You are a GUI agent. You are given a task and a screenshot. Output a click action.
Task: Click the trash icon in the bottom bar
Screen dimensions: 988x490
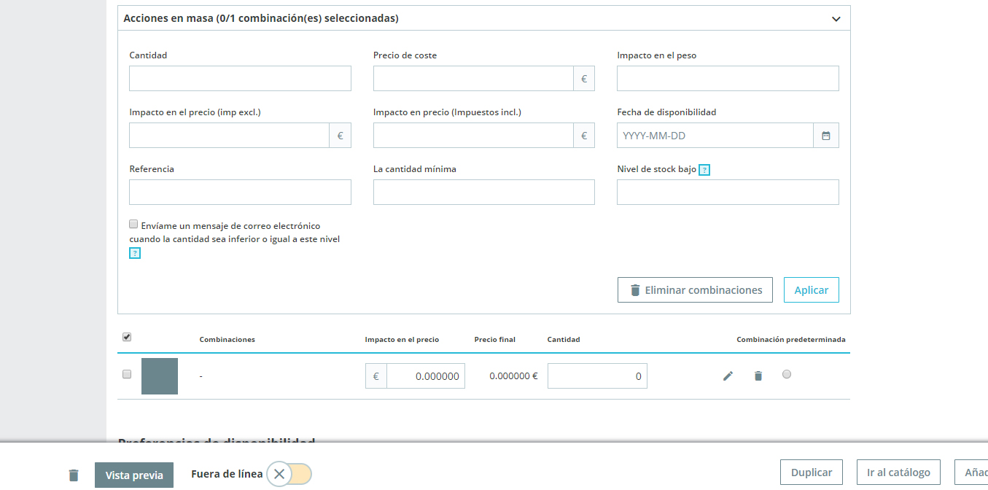tap(74, 475)
